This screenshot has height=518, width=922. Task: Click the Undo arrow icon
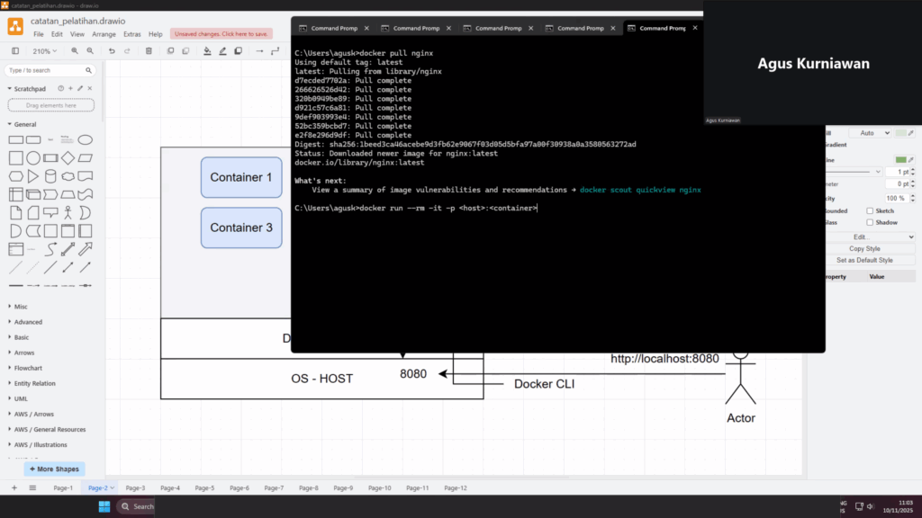112,51
